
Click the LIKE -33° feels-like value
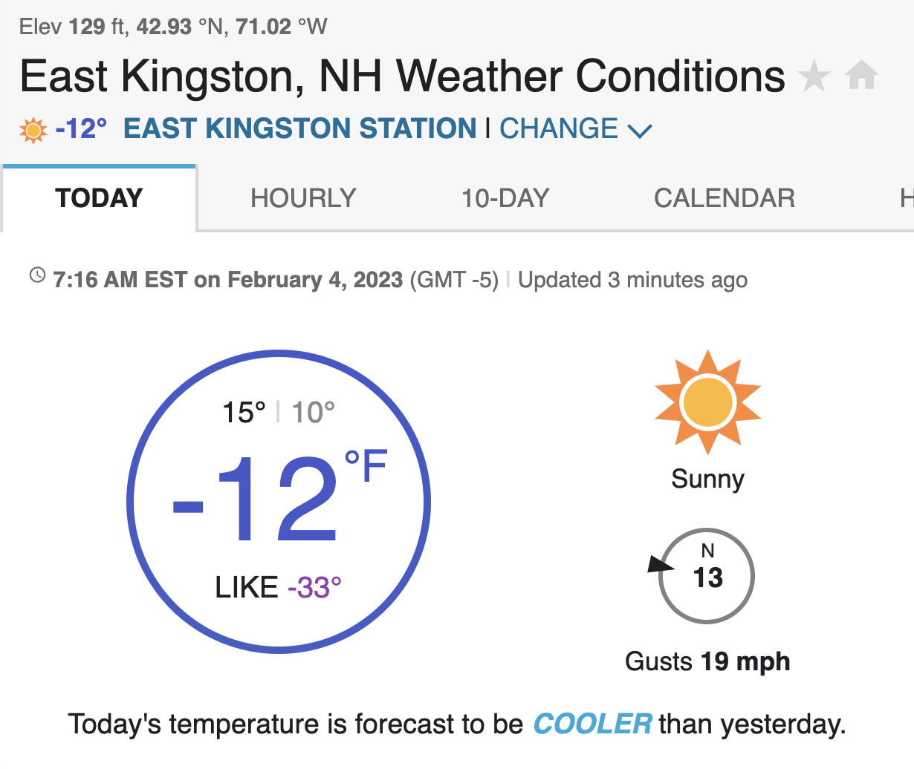pos(279,588)
